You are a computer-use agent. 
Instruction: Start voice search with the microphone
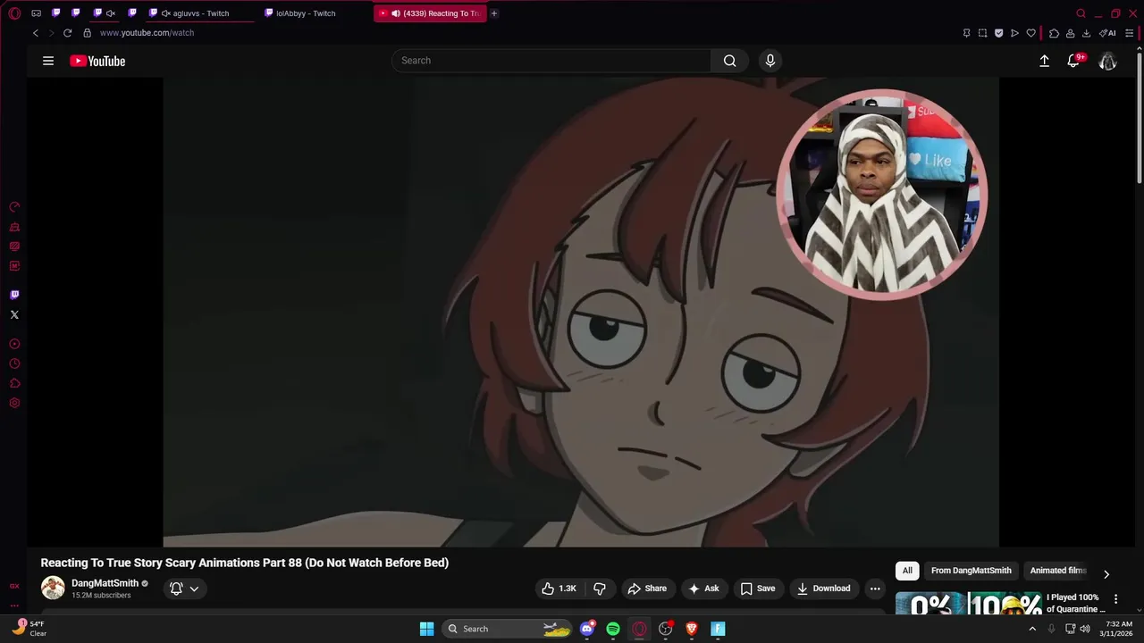click(770, 61)
